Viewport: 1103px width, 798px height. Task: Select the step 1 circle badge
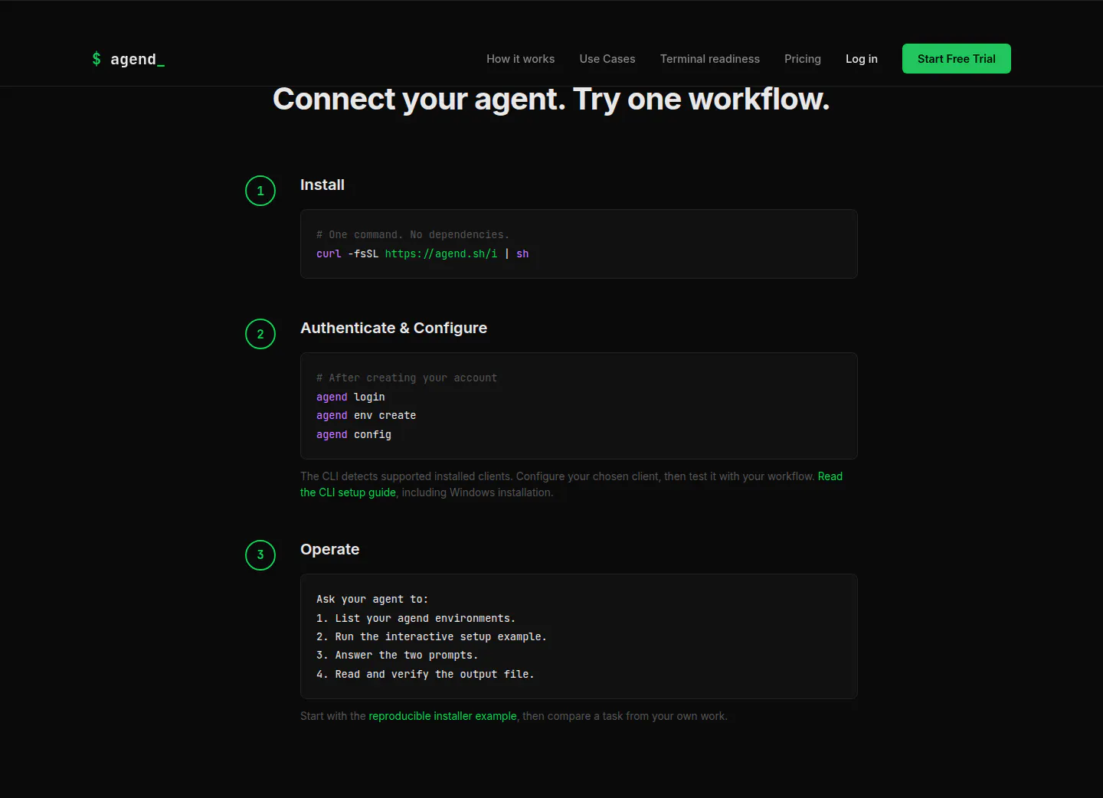260,191
